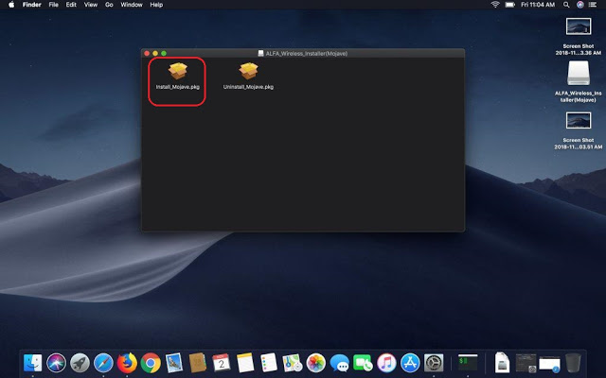This screenshot has width=606, height=378.
Task: Open the View menu in menu bar
Action: (90, 5)
